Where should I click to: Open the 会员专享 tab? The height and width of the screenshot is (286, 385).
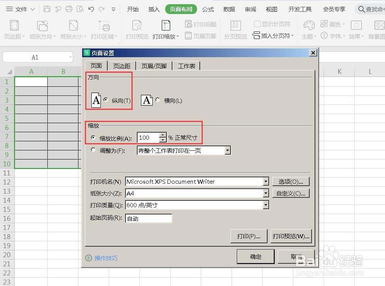[334, 9]
